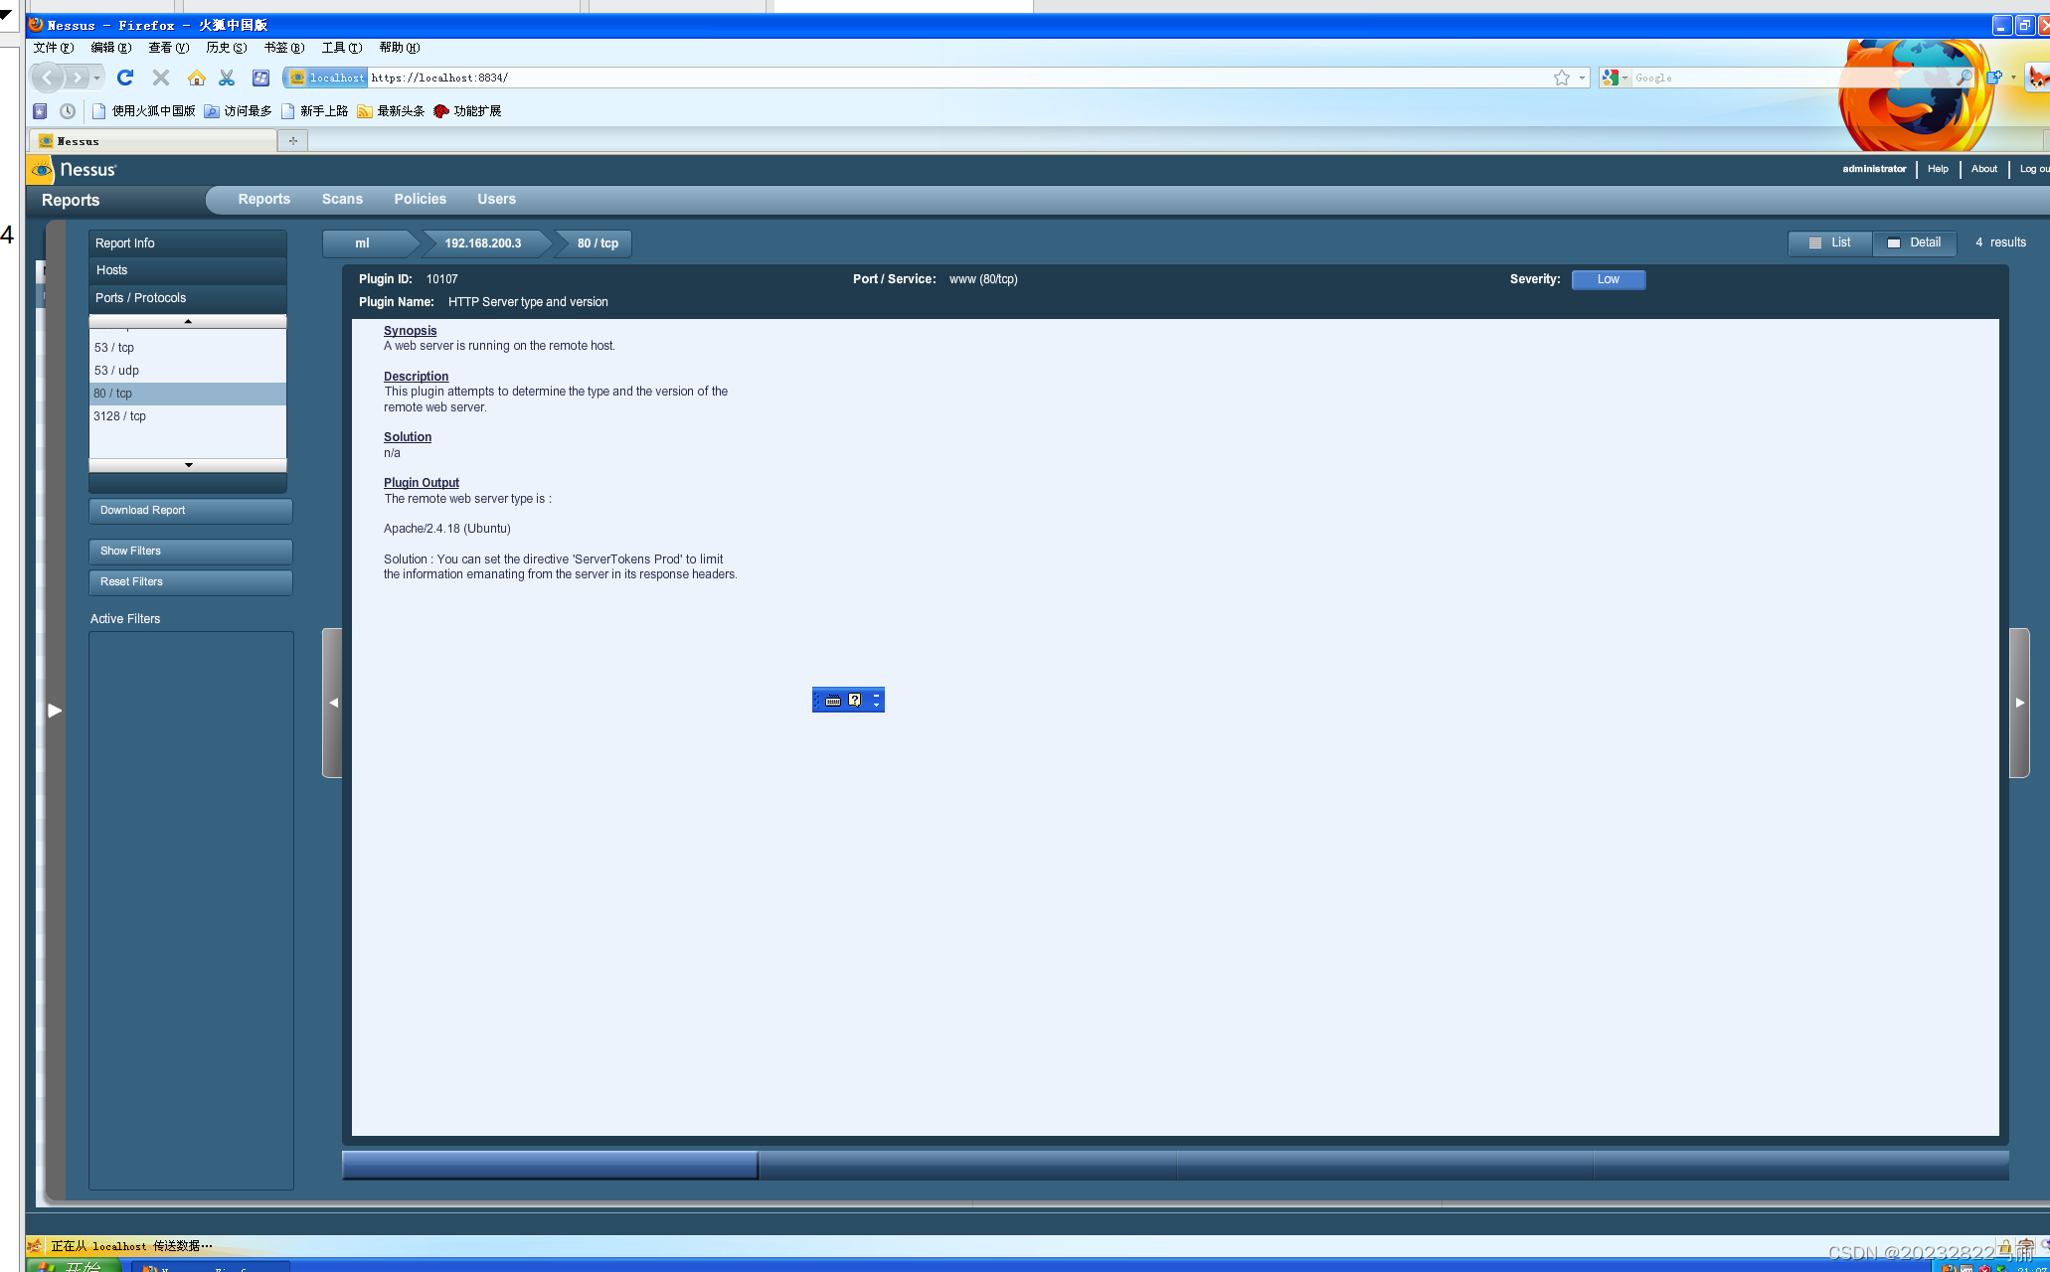This screenshot has height=1272, width=2050.
Task: Click the fox mascot icon at far right
Action: tap(2038, 78)
